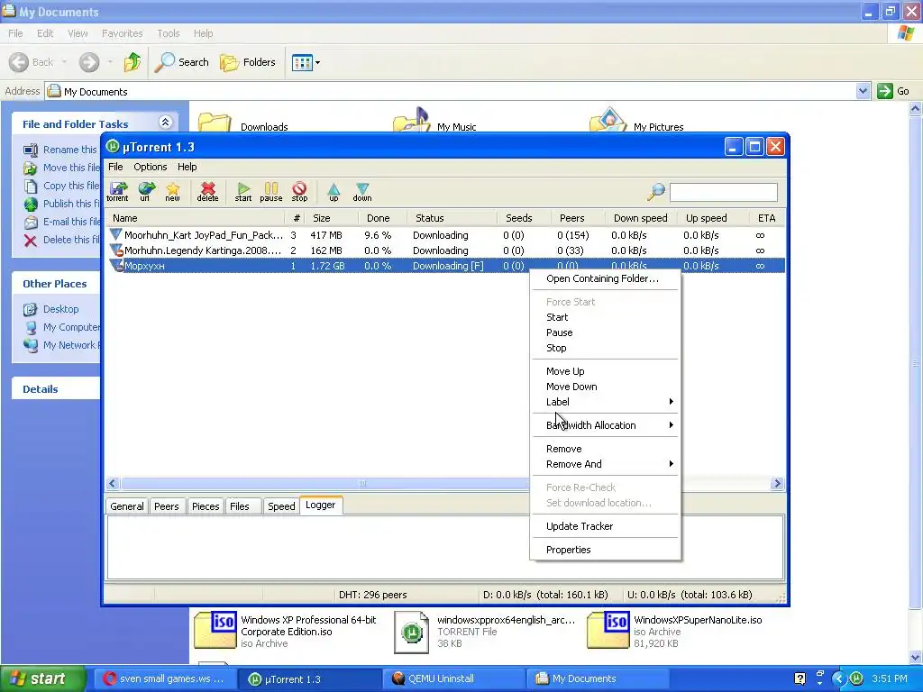Open Properties from the context menu
The height and width of the screenshot is (692, 923).
[x=605, y=551]
